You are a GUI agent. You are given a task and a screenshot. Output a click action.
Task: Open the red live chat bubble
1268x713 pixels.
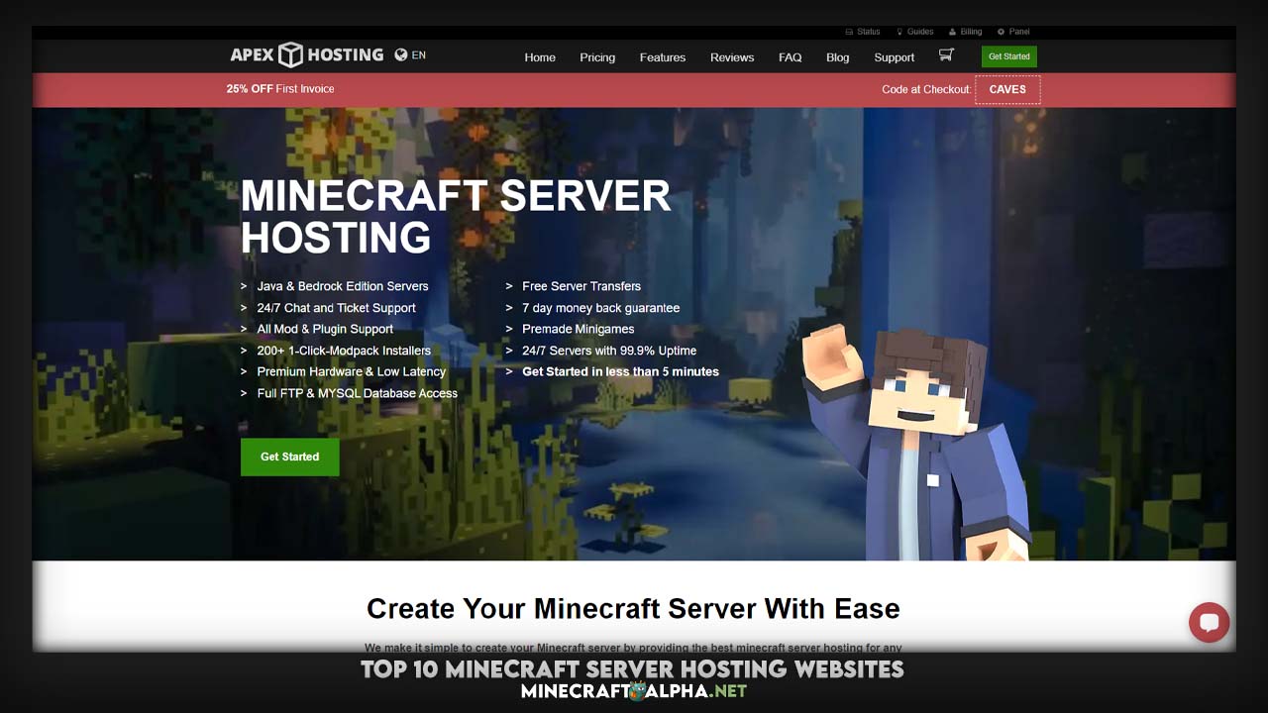click(x=1209, y=623)
